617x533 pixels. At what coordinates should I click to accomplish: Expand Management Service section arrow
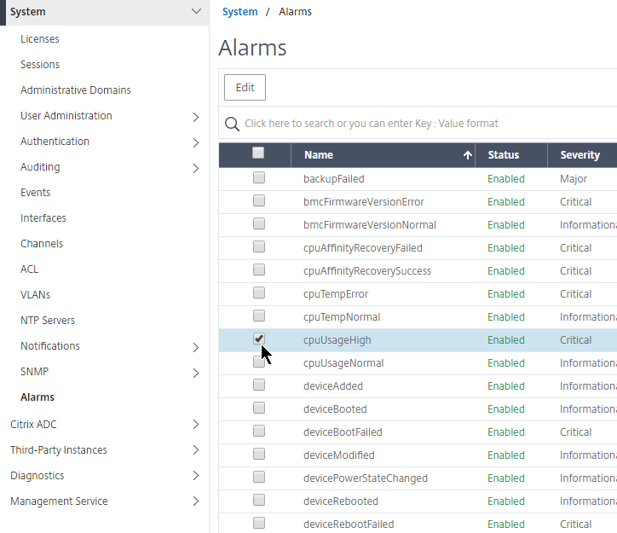pos(196,501)
